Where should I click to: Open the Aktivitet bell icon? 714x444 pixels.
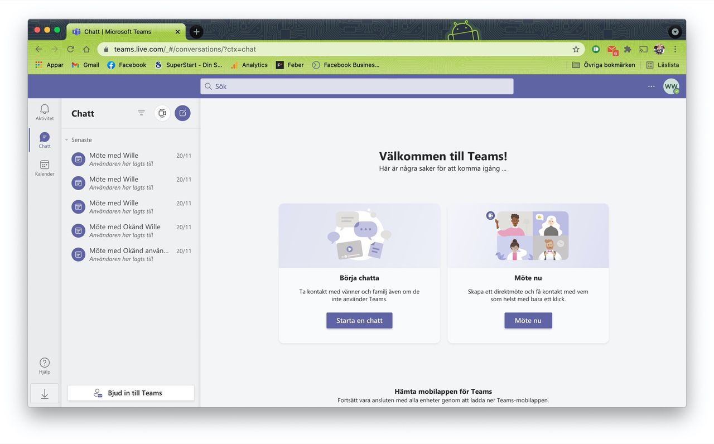coord(45,112)
